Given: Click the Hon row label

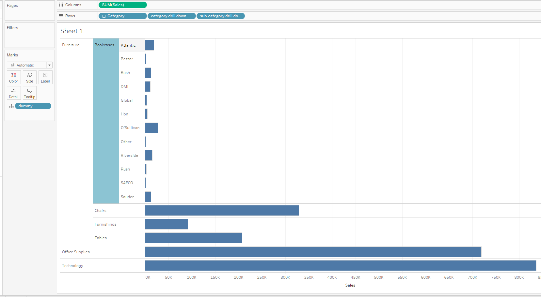Looking at the screenshot, I should click(124, 114).
